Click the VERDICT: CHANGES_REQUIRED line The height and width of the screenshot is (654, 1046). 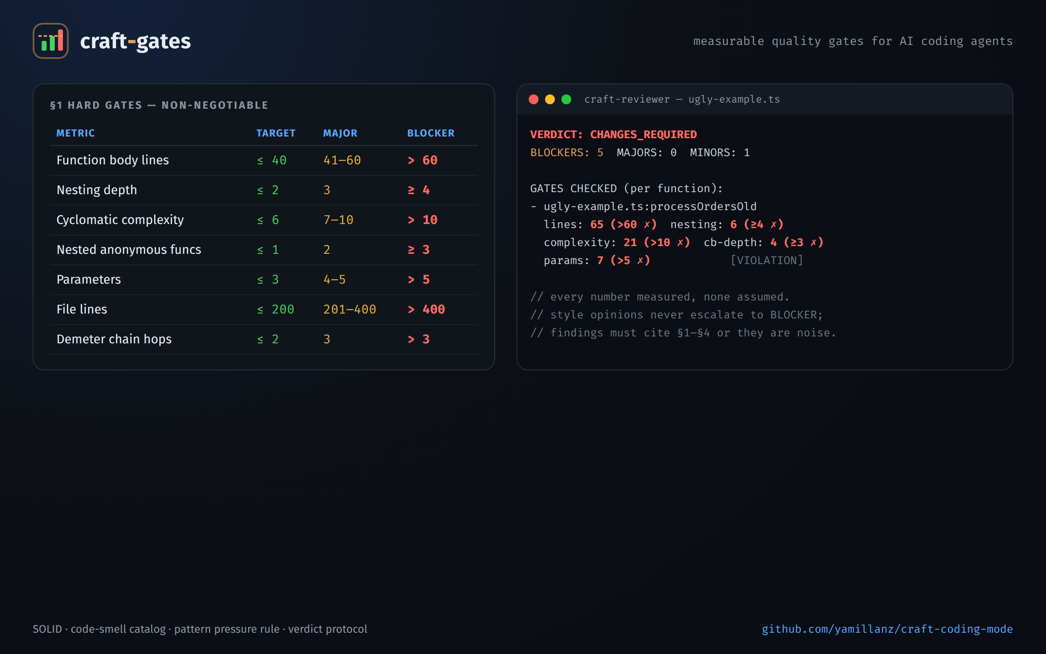pos(613,134)
